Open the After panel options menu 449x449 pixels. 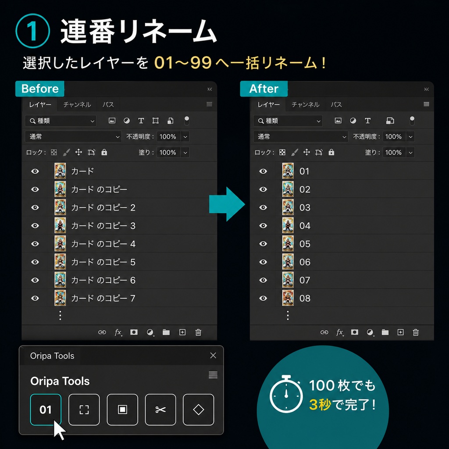[x=426, y=104]
